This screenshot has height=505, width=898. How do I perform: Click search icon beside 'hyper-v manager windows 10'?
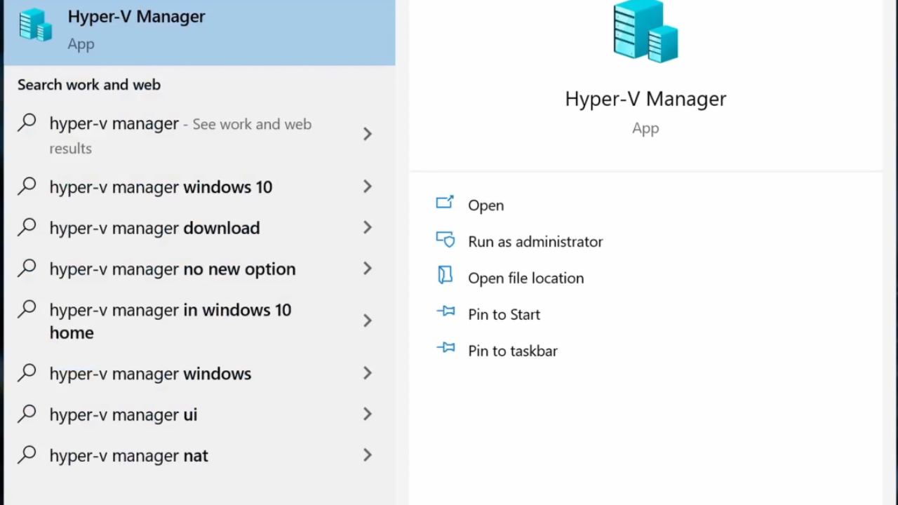pyautogui.click(x=27, y=186)
